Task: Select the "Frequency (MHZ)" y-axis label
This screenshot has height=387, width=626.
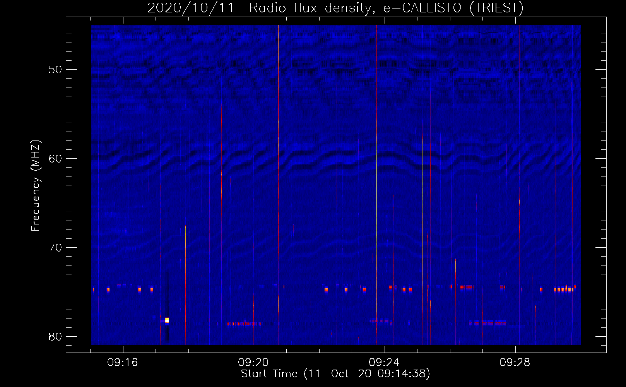Action: pyautogui.click(x=36, y=186)
